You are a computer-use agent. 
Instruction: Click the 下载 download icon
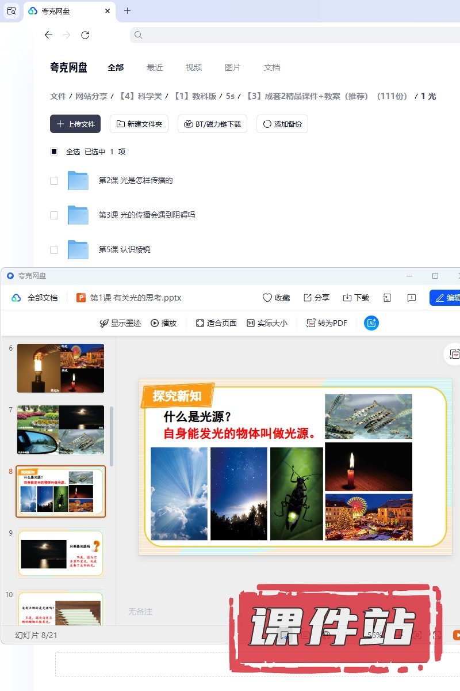point(347,298)
